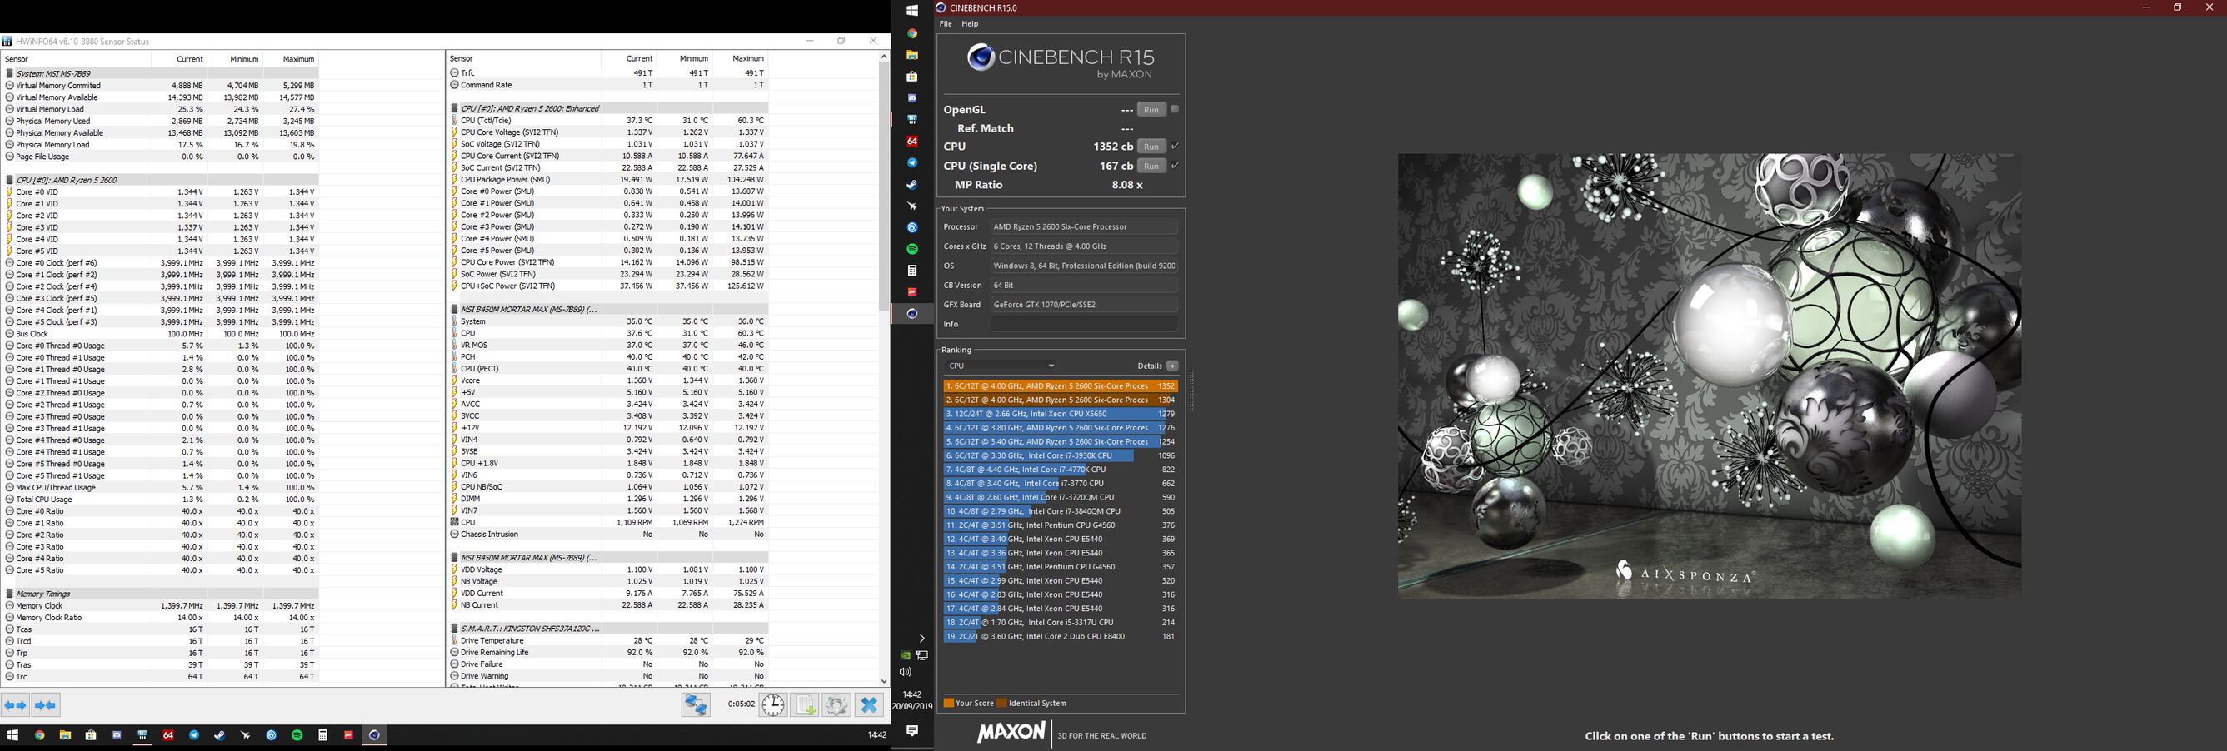Click the rendered spheres scene image in Cinebench
2227x751 pixels.
coord(1709,376)
